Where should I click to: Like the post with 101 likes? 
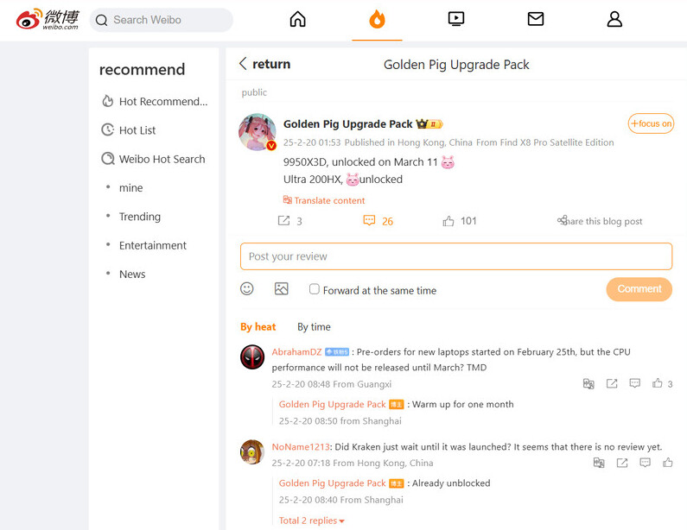pyautogui.click(x=448, y=221)
